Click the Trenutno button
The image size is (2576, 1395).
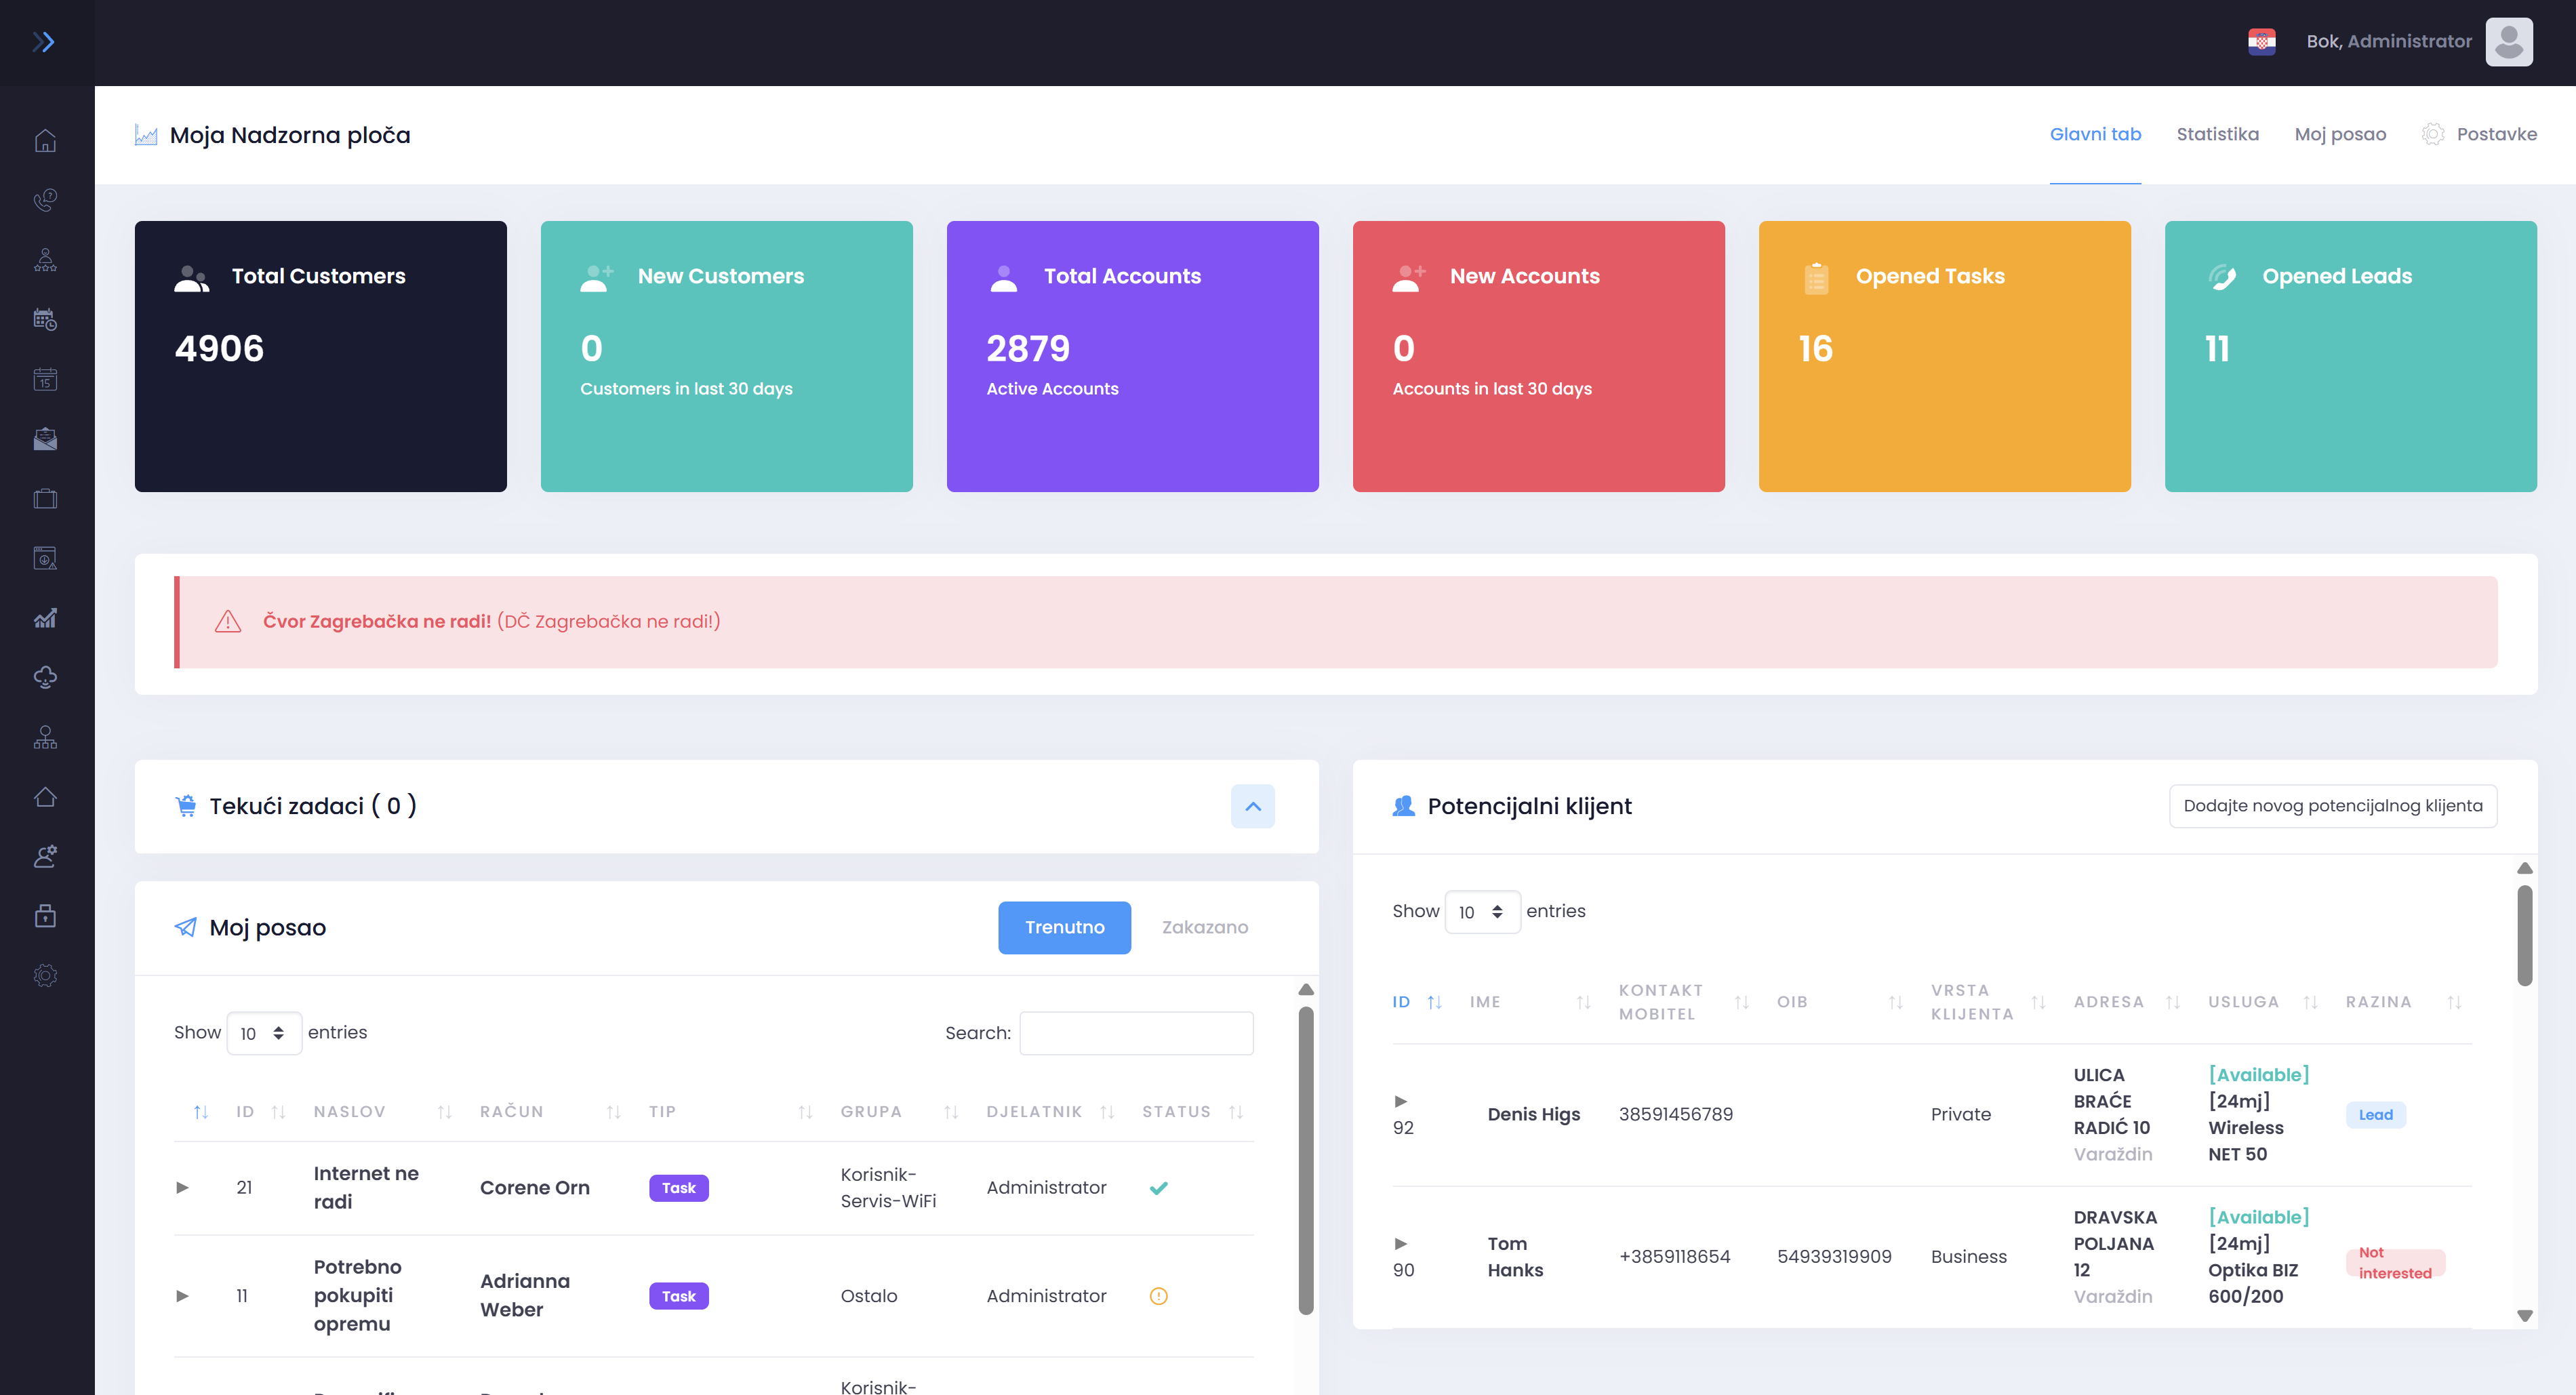1064,927
